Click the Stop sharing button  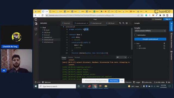point(114,81)
